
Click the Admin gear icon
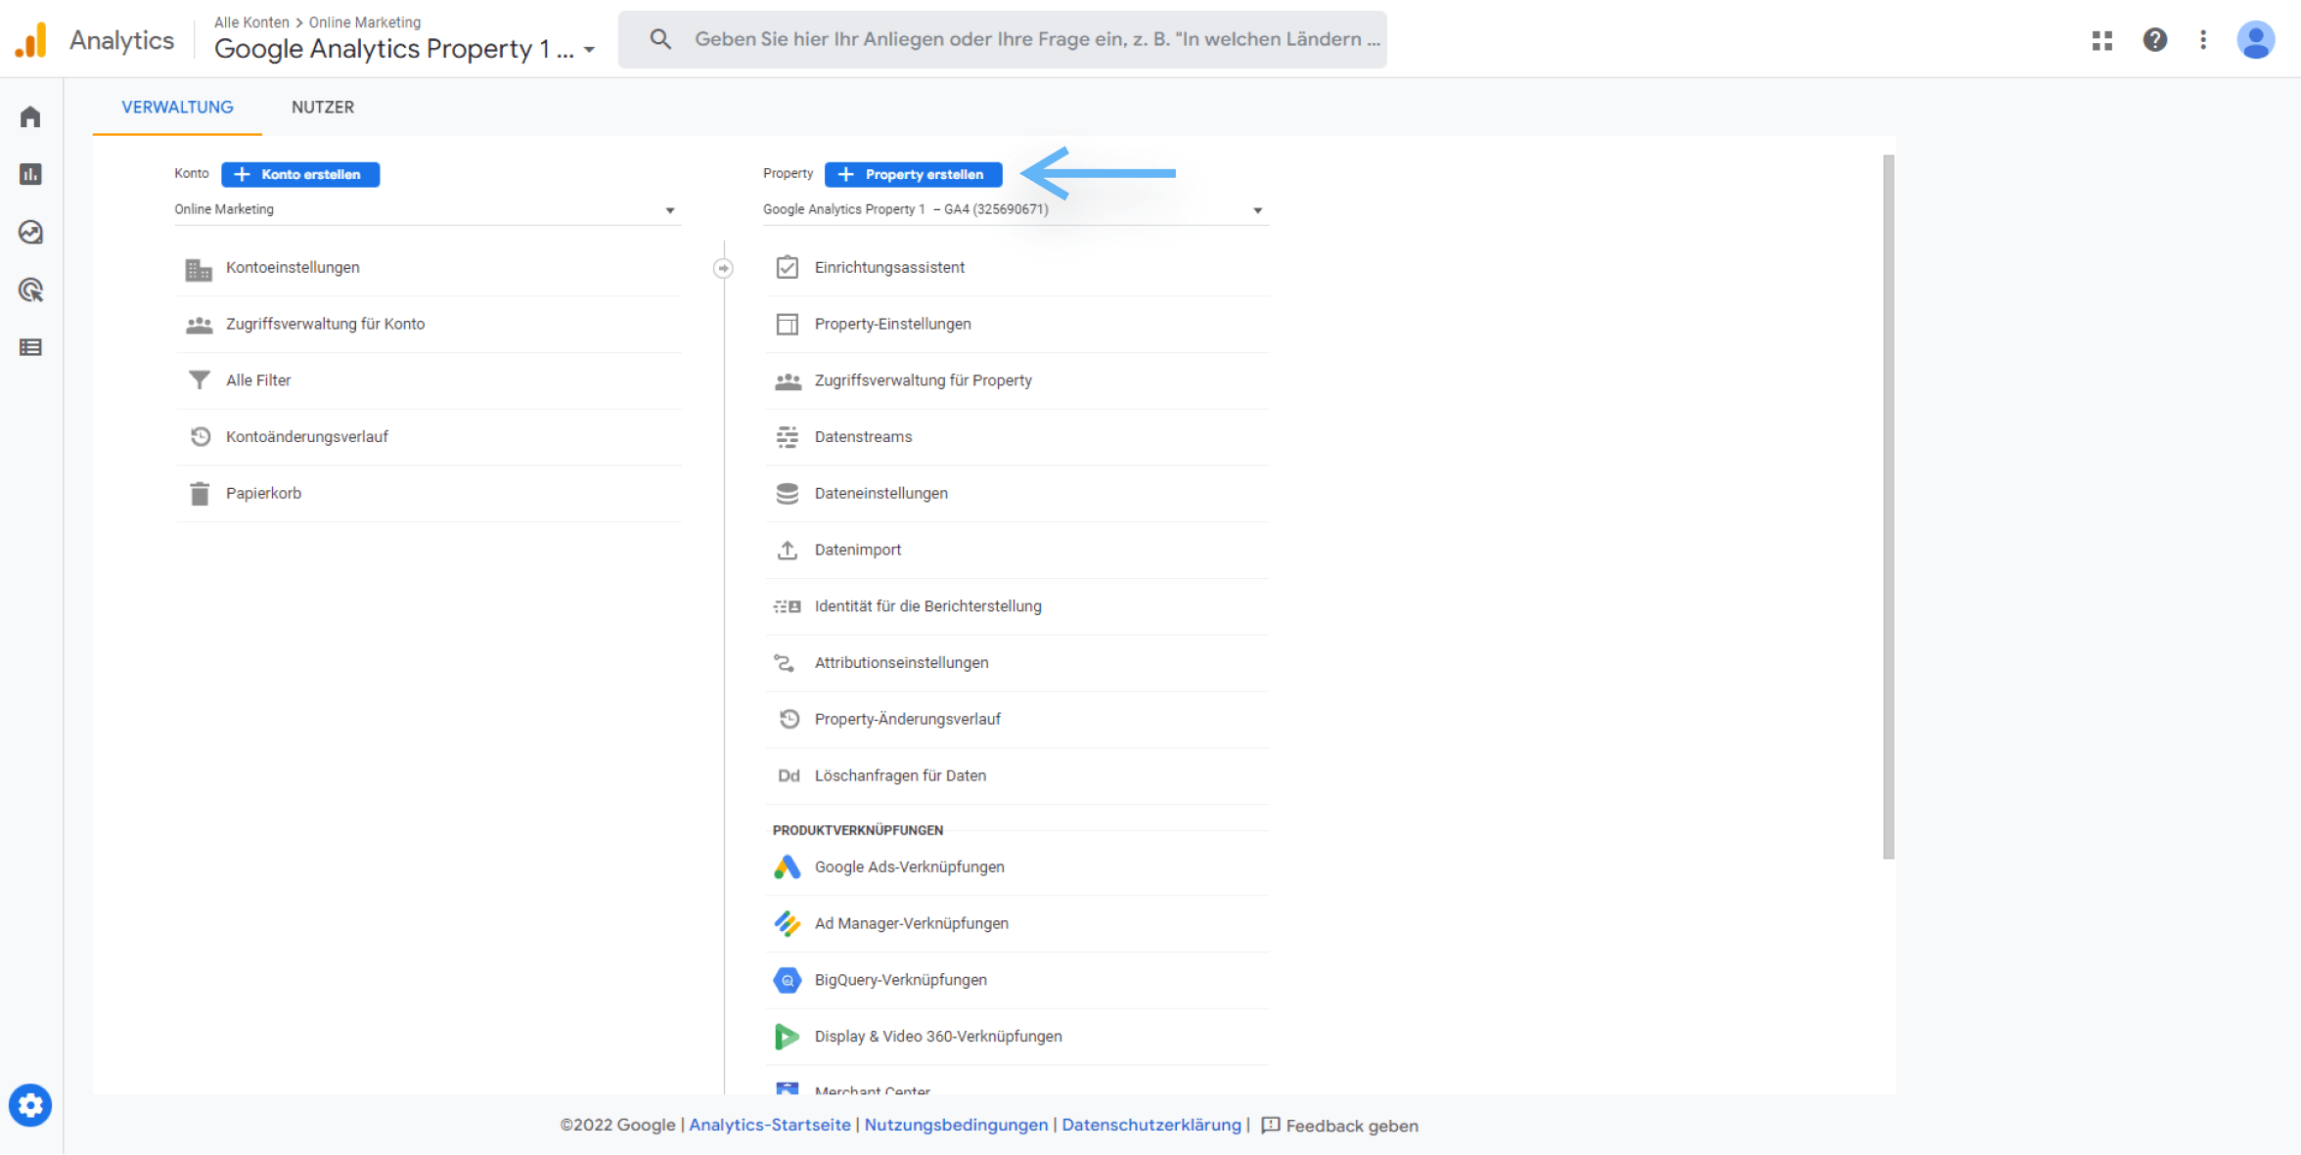click(30, 1105)
